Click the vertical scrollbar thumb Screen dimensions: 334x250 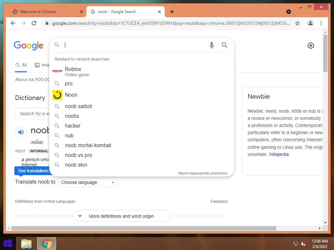[x=325, y=53]
